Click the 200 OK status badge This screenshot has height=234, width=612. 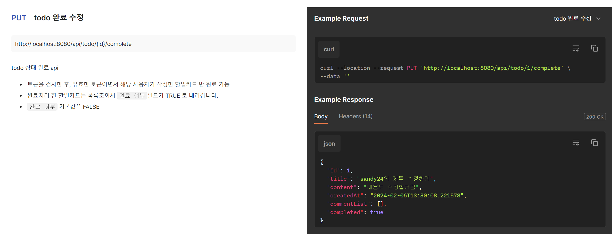pos(595,117)
